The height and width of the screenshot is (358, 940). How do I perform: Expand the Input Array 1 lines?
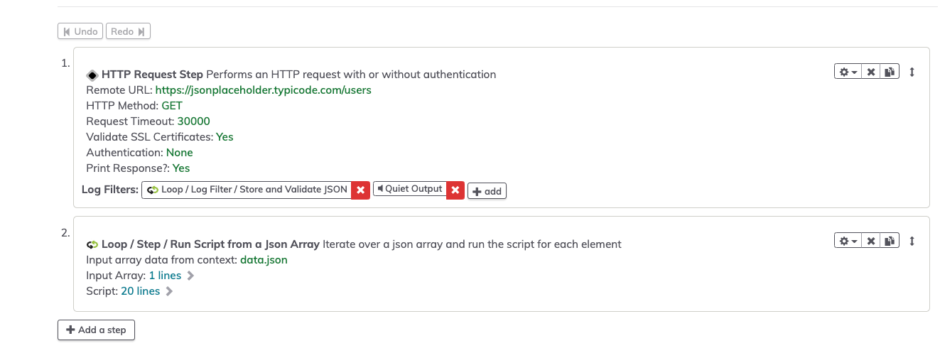click(171, 276)
